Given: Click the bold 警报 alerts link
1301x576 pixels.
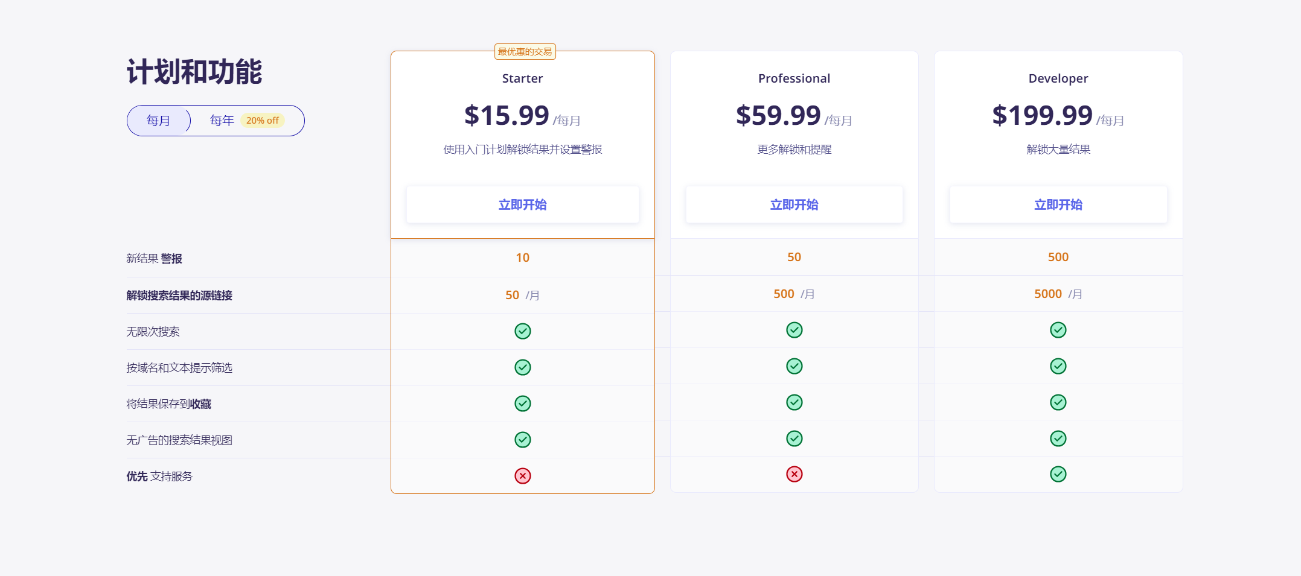Looking at the screenshot, I should (171, 259).
